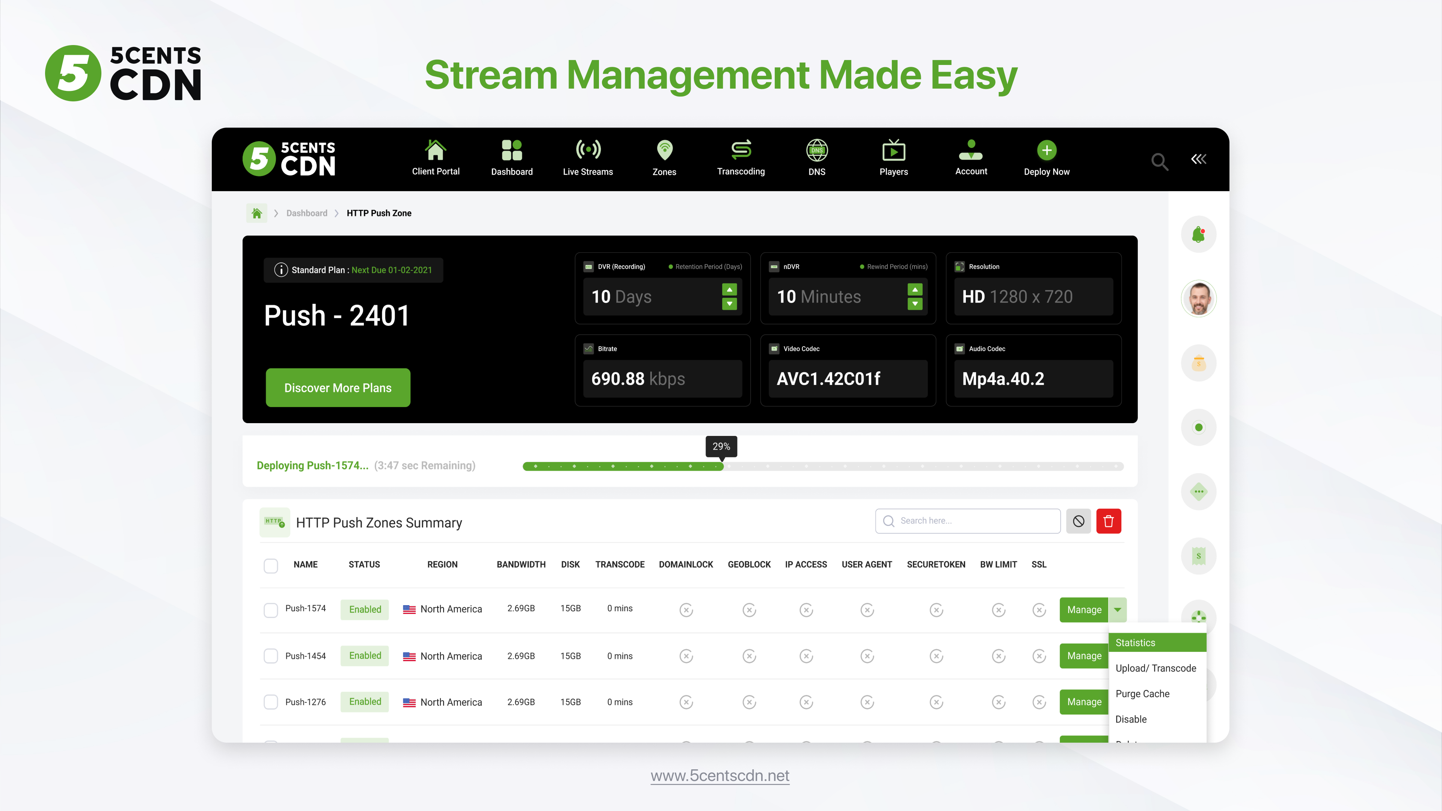Image resolution: width=1442 pixels, height=811 pixels.
Task: Click the red trash delete icon
Action: (x=1109, y=521)
